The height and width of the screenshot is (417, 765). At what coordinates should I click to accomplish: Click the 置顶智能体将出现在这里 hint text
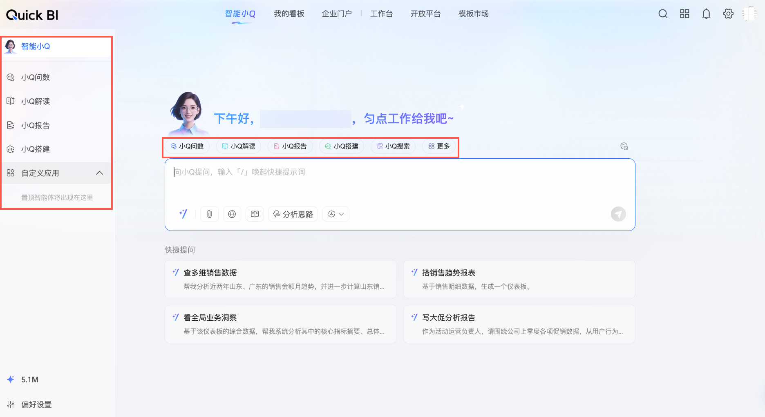(57, 197)
